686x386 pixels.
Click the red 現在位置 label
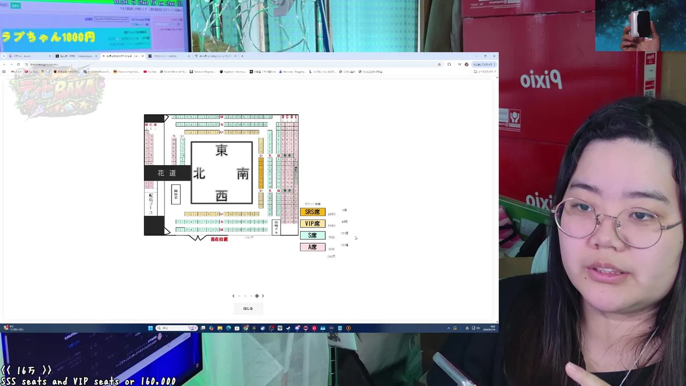(x=219, y=239)
